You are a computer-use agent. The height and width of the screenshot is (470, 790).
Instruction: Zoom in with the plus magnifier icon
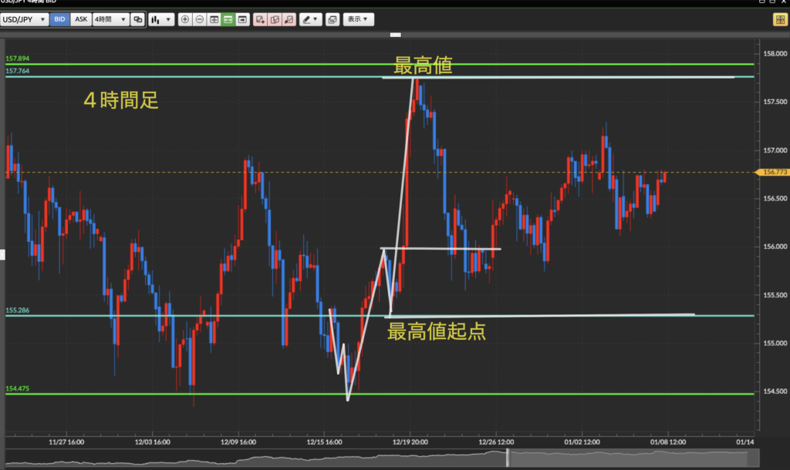point(185,19)
